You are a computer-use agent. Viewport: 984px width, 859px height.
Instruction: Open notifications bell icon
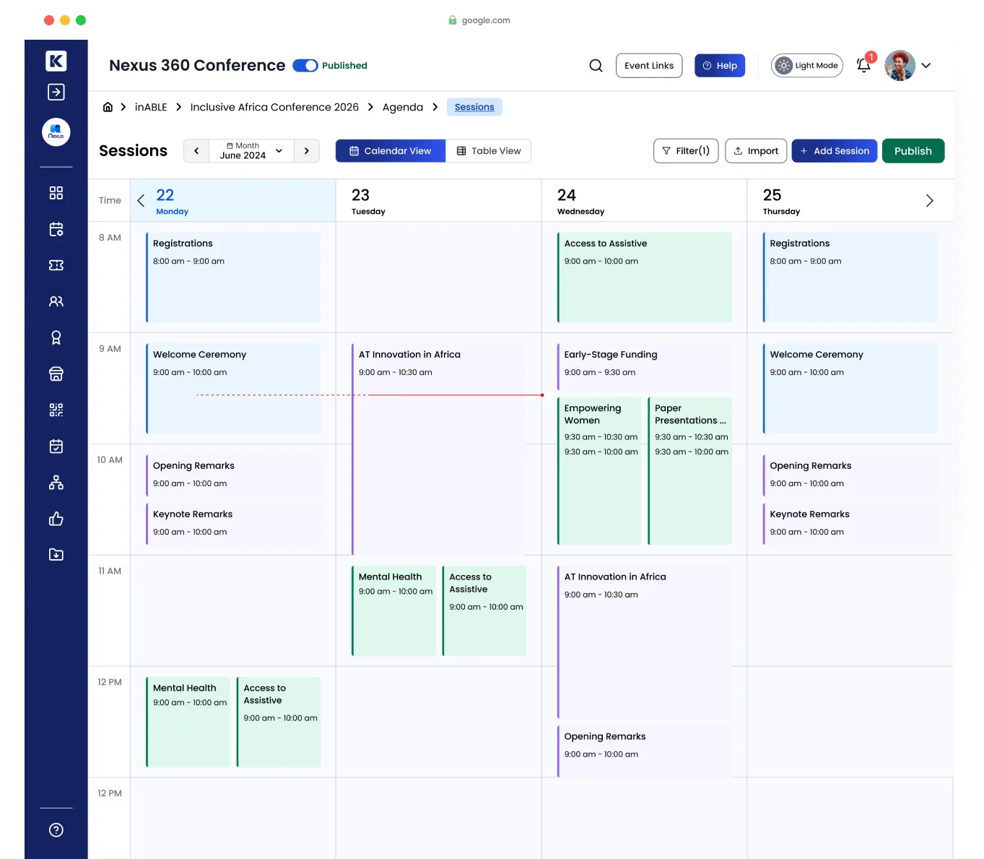point(863,65)
